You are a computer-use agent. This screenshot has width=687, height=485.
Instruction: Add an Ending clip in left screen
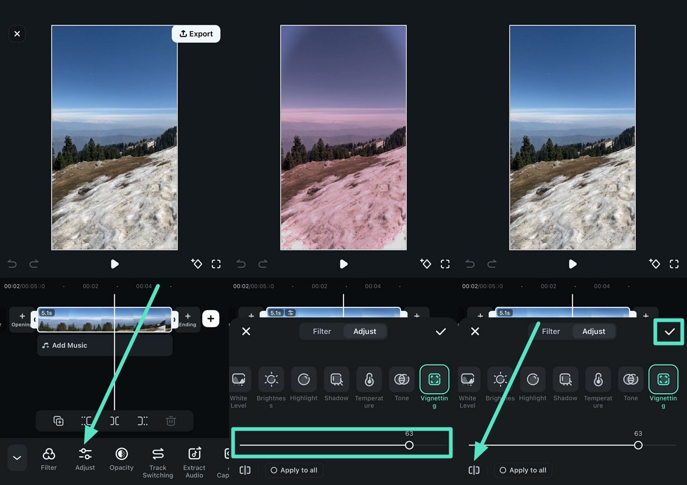tap(188, 320)
